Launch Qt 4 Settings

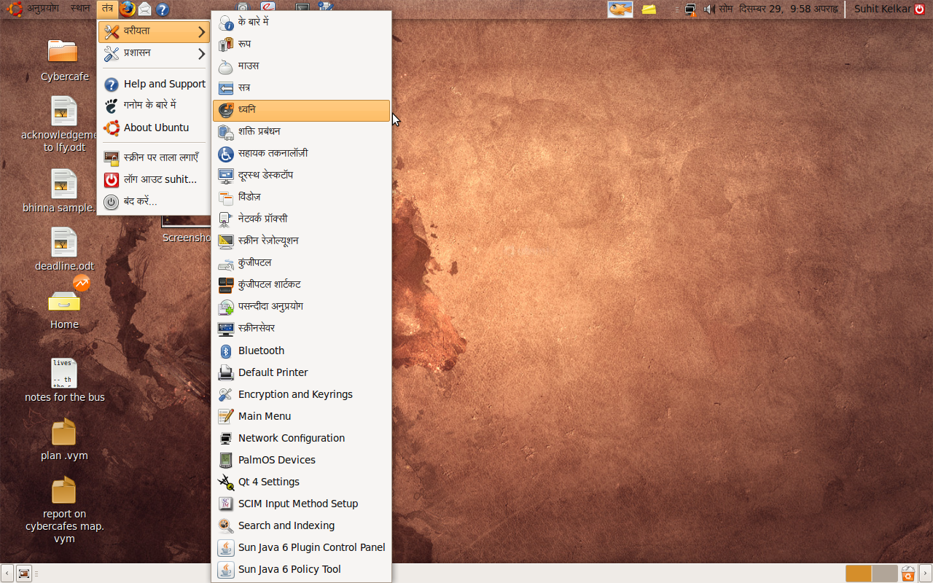268,482
